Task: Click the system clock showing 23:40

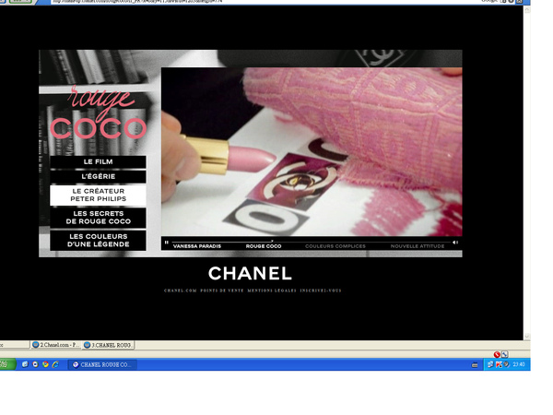Action: coord(519,364)
